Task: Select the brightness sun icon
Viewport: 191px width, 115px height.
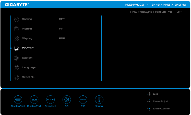Action: pos(67,99)
